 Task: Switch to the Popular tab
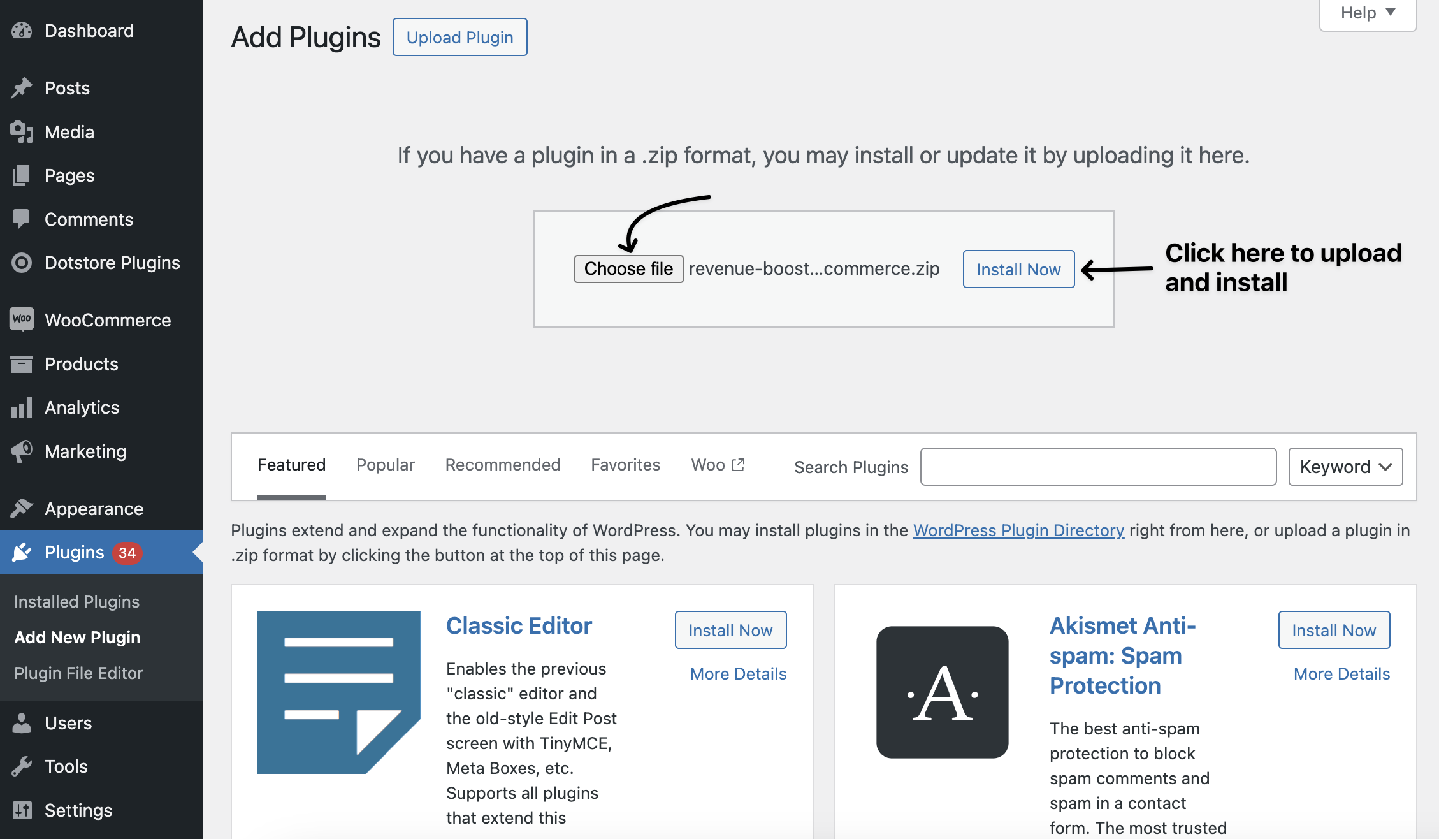point(386,465)
